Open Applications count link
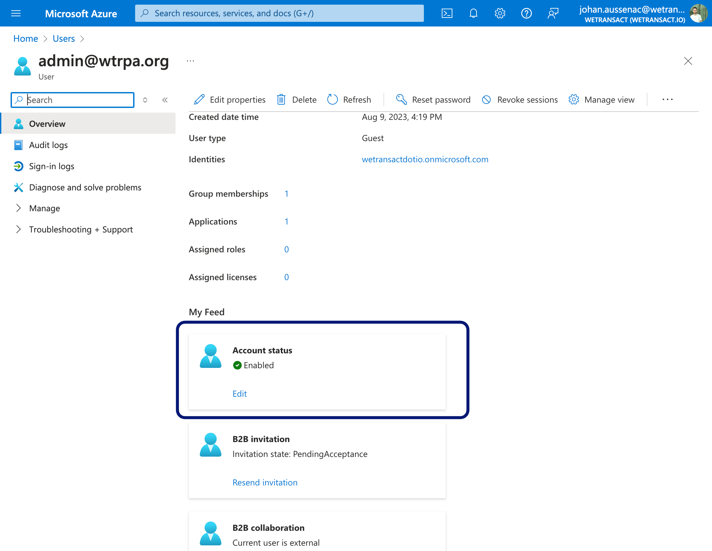Screen dimensions: 712x551 tap(286, 222)
